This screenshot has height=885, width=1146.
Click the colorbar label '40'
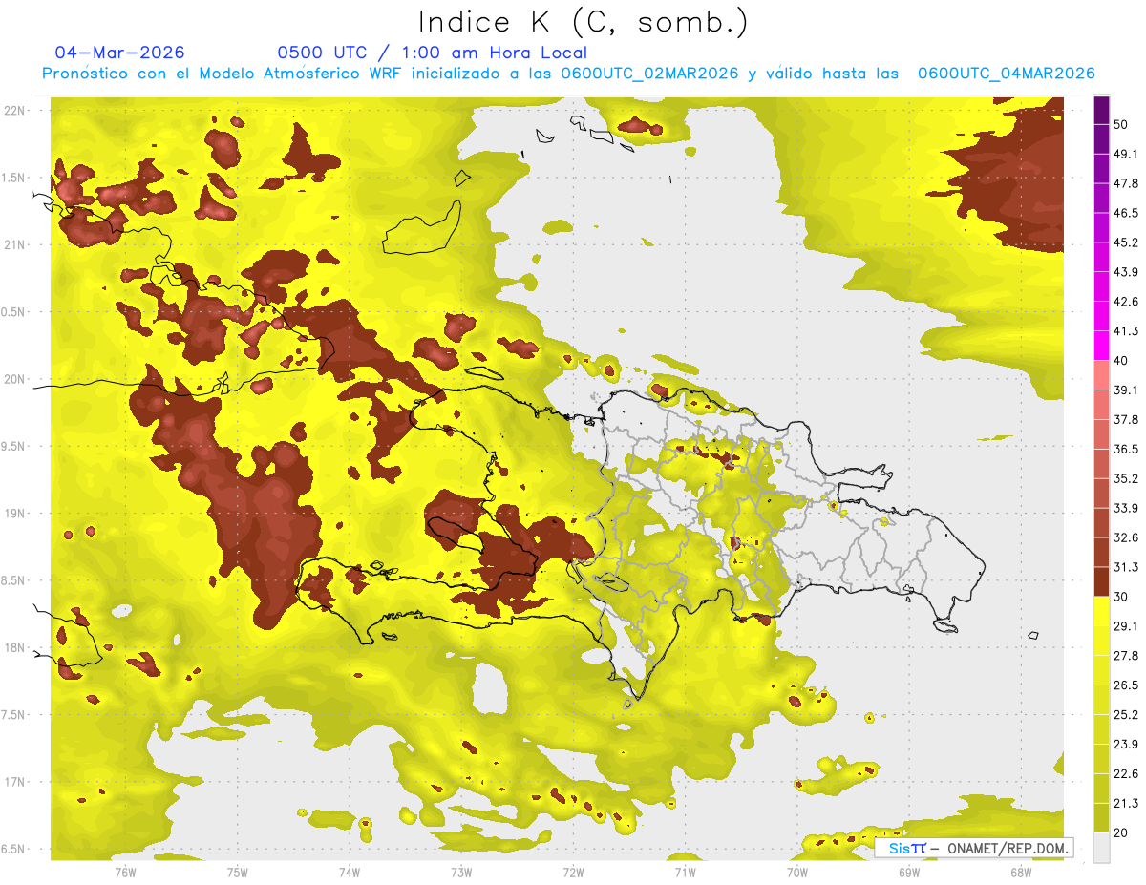tap(1122, 361)
